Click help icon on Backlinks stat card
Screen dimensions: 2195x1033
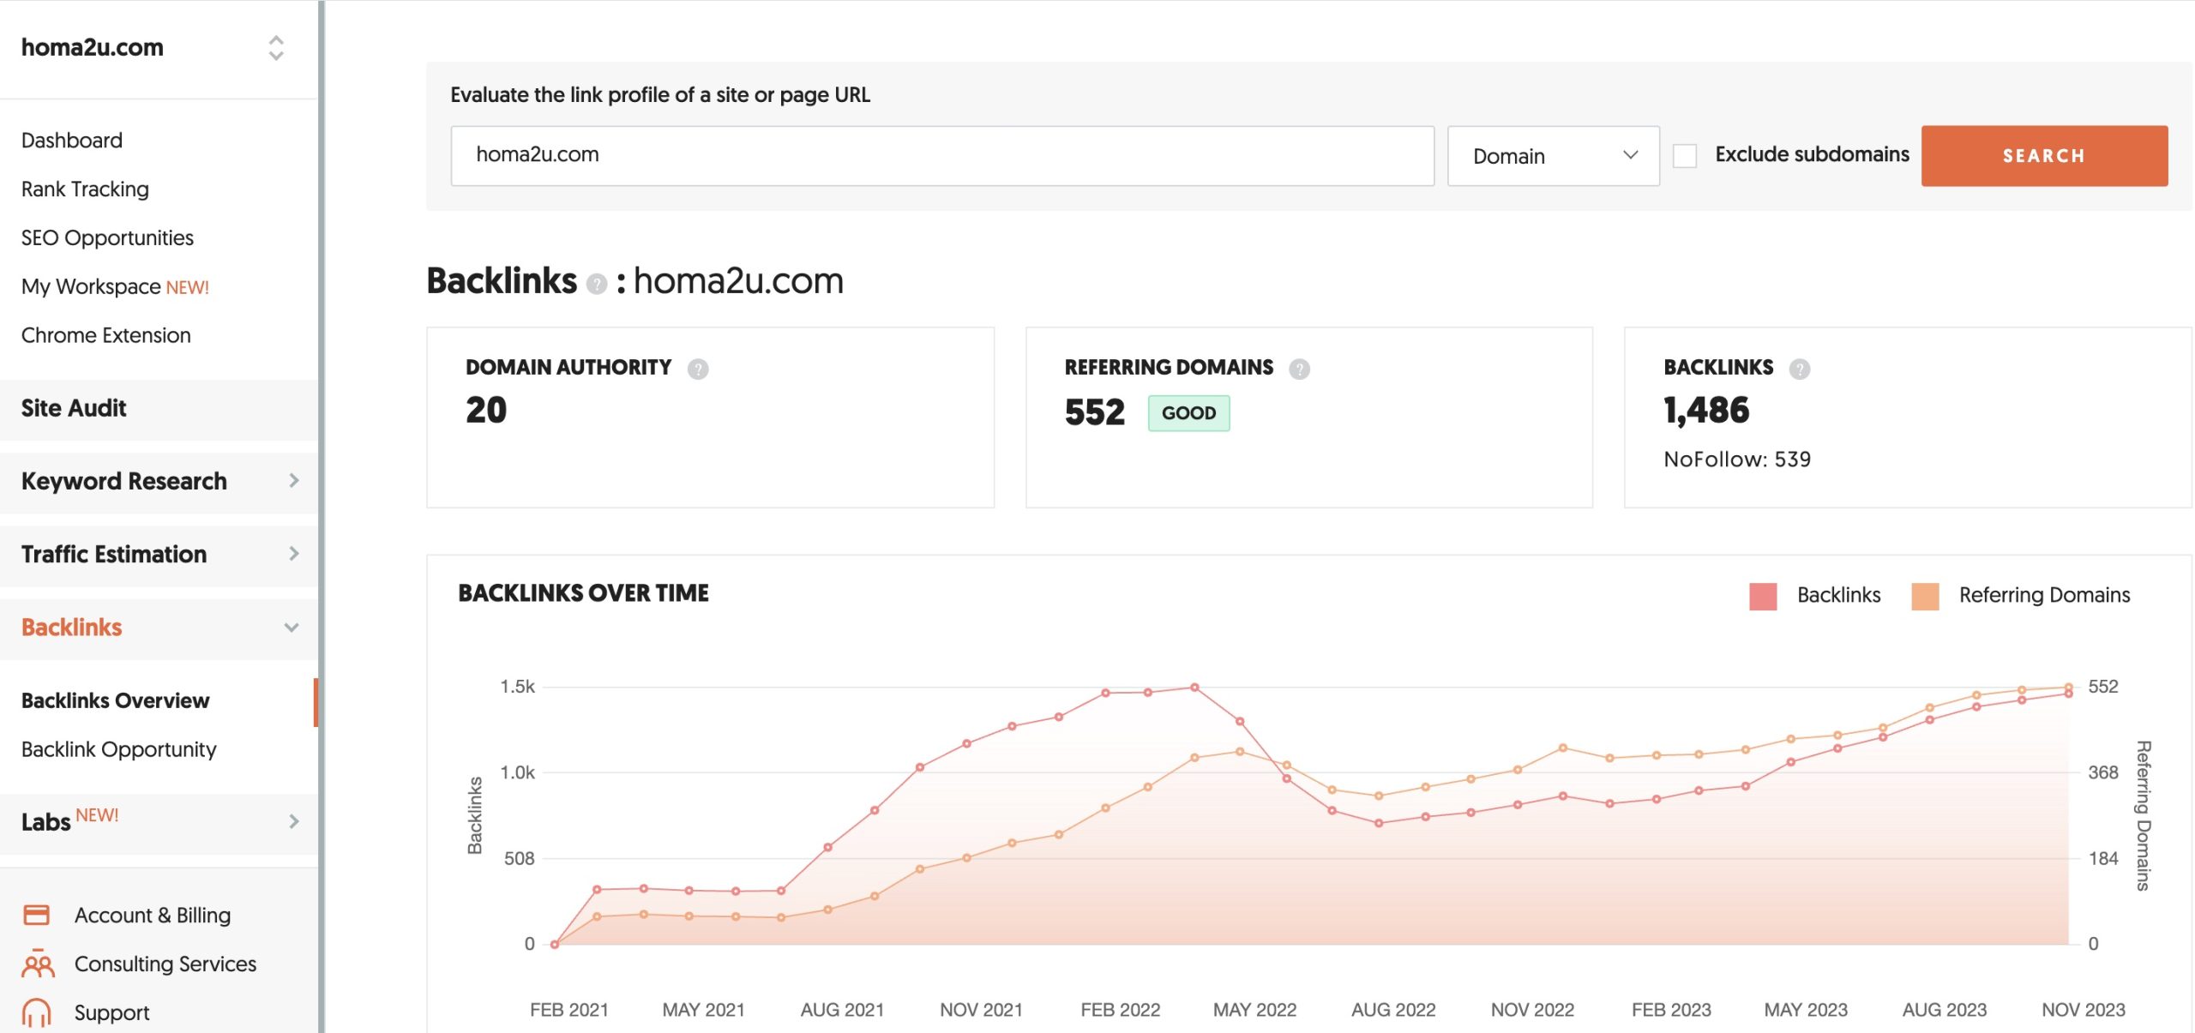(x=1799, y=369)
